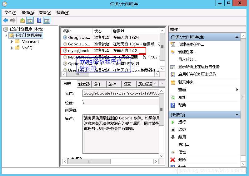Click the 导入任务... action link
The height and width of the screenshot is (176, 249).
(187, 59)
